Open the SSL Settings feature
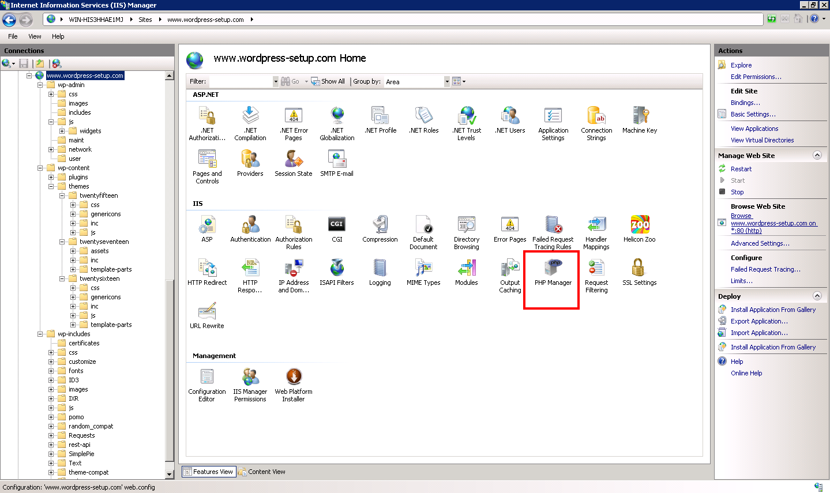Screen dimensions: 830x493 point(639,273)
